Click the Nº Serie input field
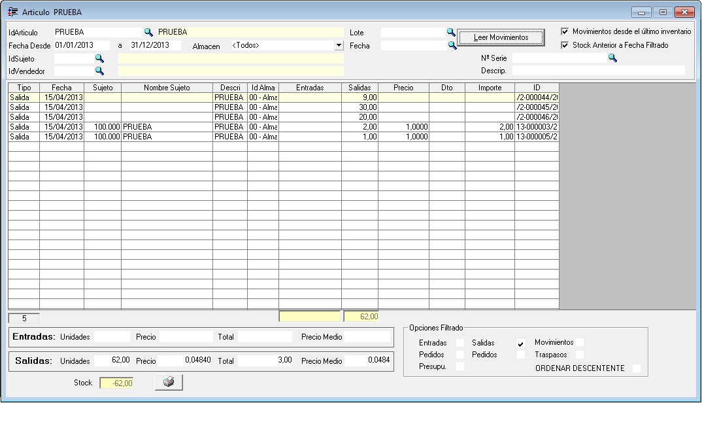The height and width of the screenshot is (424, 702). tap(560, 58)
